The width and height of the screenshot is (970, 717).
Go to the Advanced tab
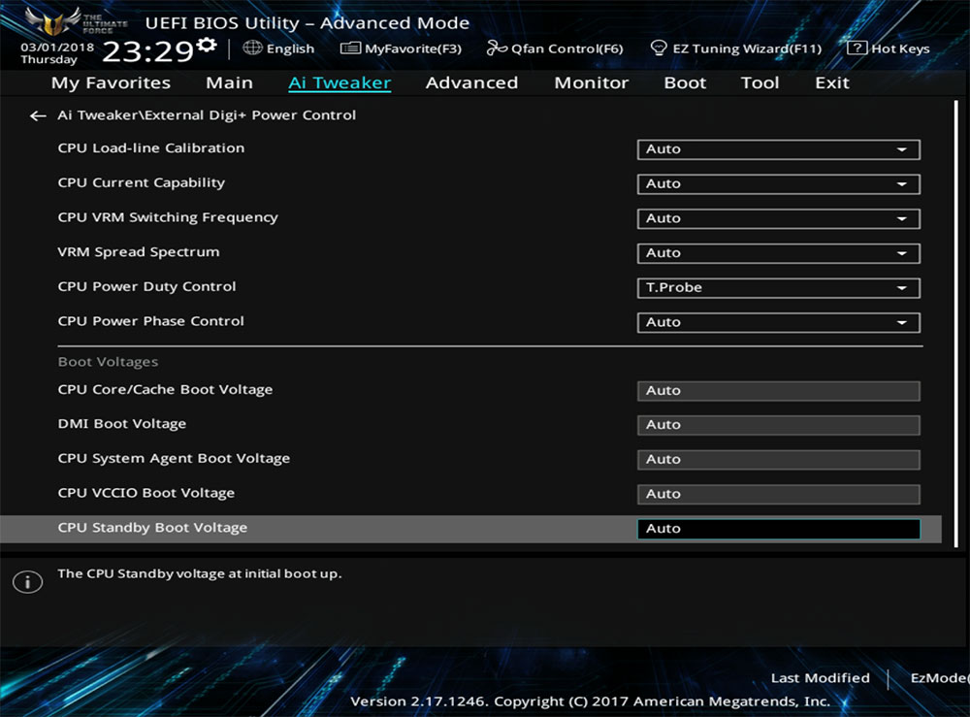pyautogui.click(x=472, y=82)
